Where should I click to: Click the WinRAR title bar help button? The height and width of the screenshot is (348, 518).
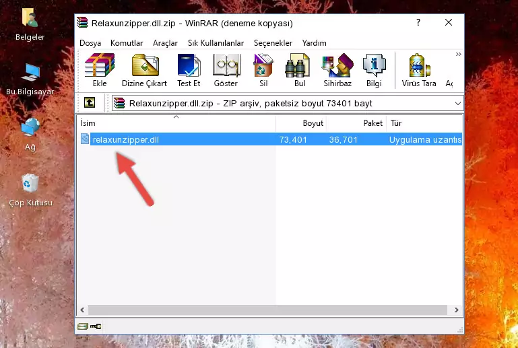point(418,22)
